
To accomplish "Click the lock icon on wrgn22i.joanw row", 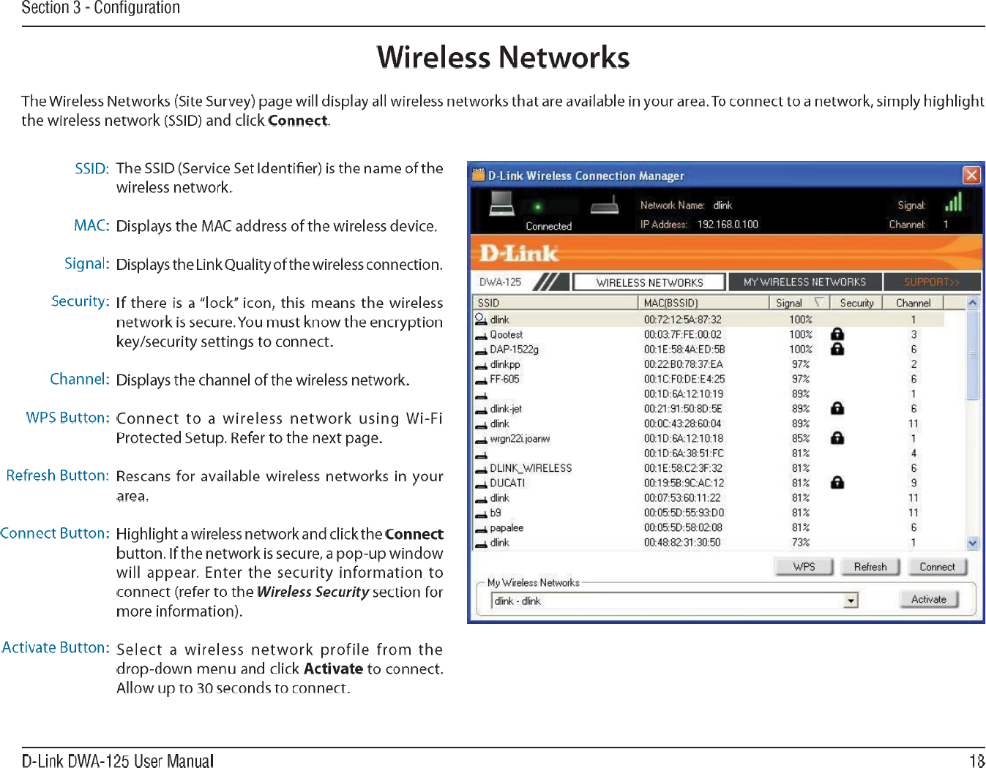I will [837, 438].
